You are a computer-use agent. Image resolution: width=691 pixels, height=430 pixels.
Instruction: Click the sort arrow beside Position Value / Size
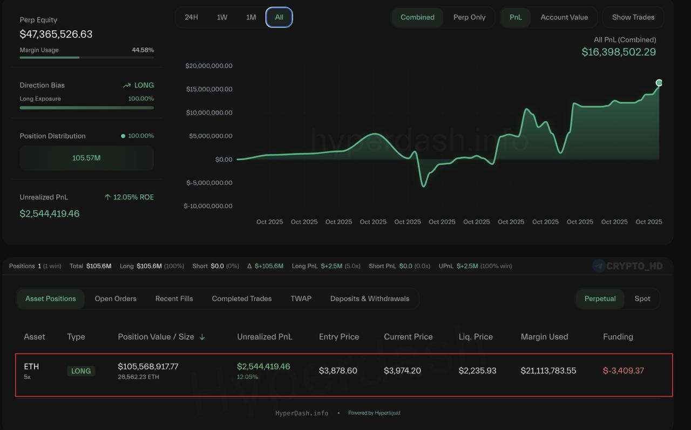click(x=202, y=337)
